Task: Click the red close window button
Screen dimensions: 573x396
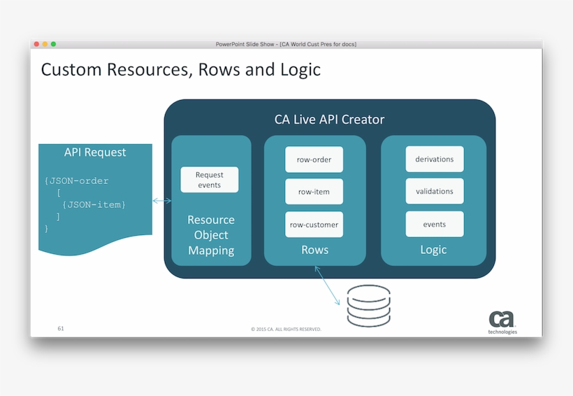Action: (36, 44)
